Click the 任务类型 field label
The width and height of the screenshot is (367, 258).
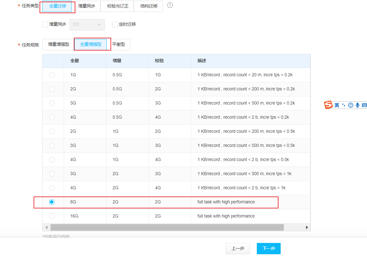click(30, 6)
